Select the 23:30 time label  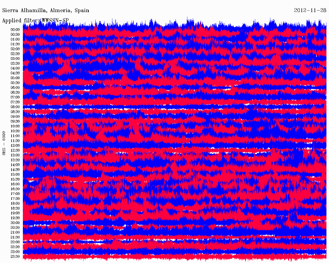coord(15,257)
